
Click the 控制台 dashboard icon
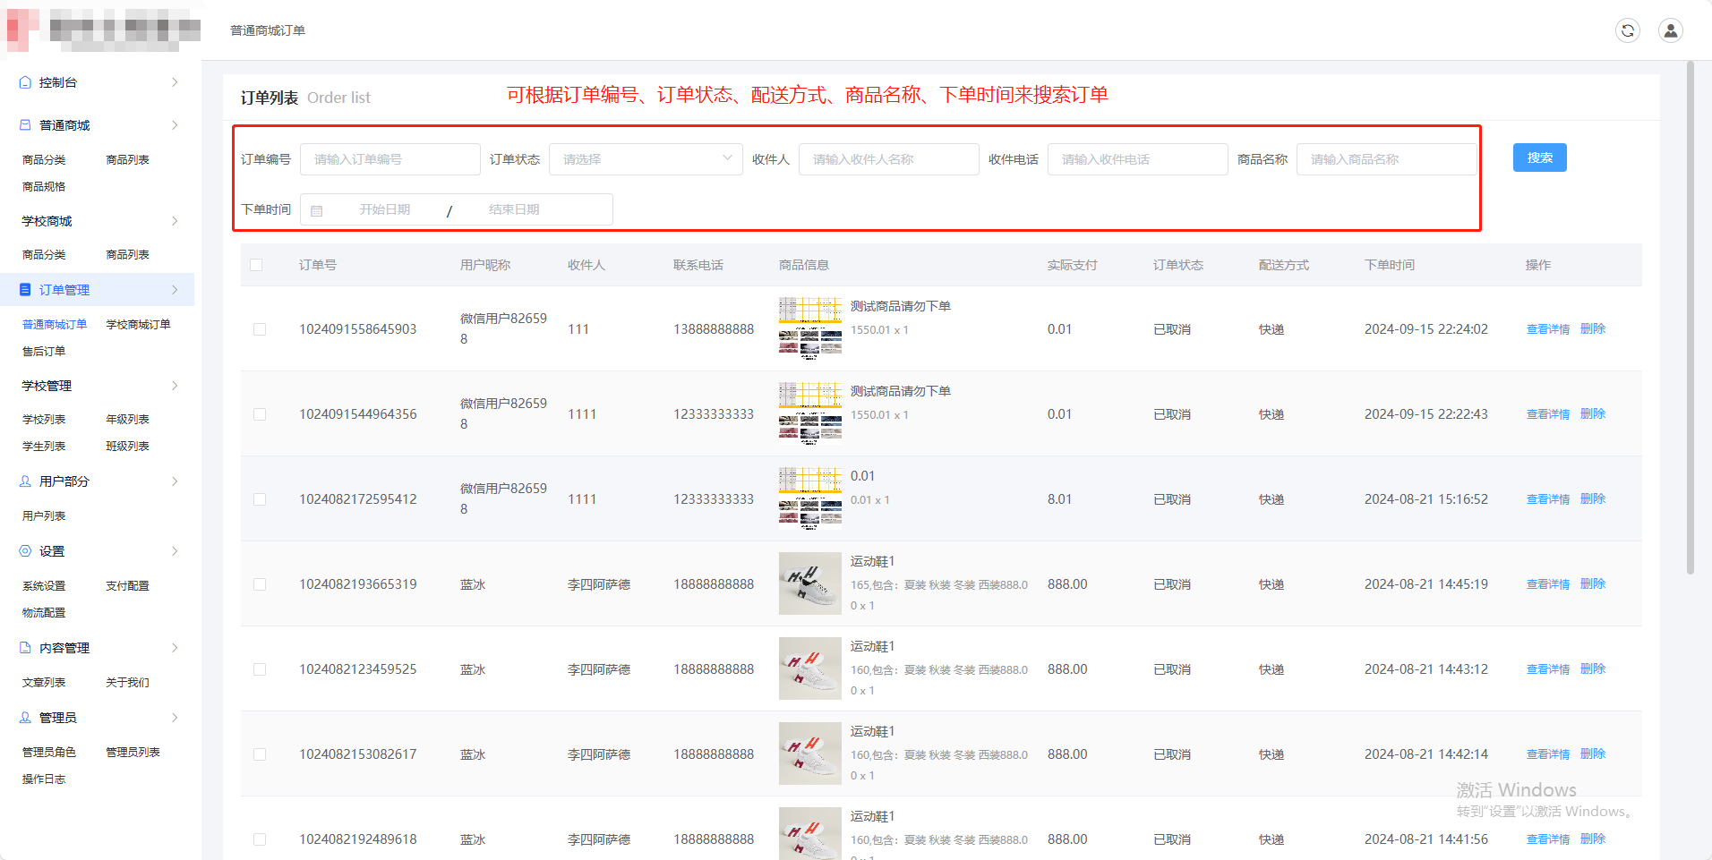[25, 82]
